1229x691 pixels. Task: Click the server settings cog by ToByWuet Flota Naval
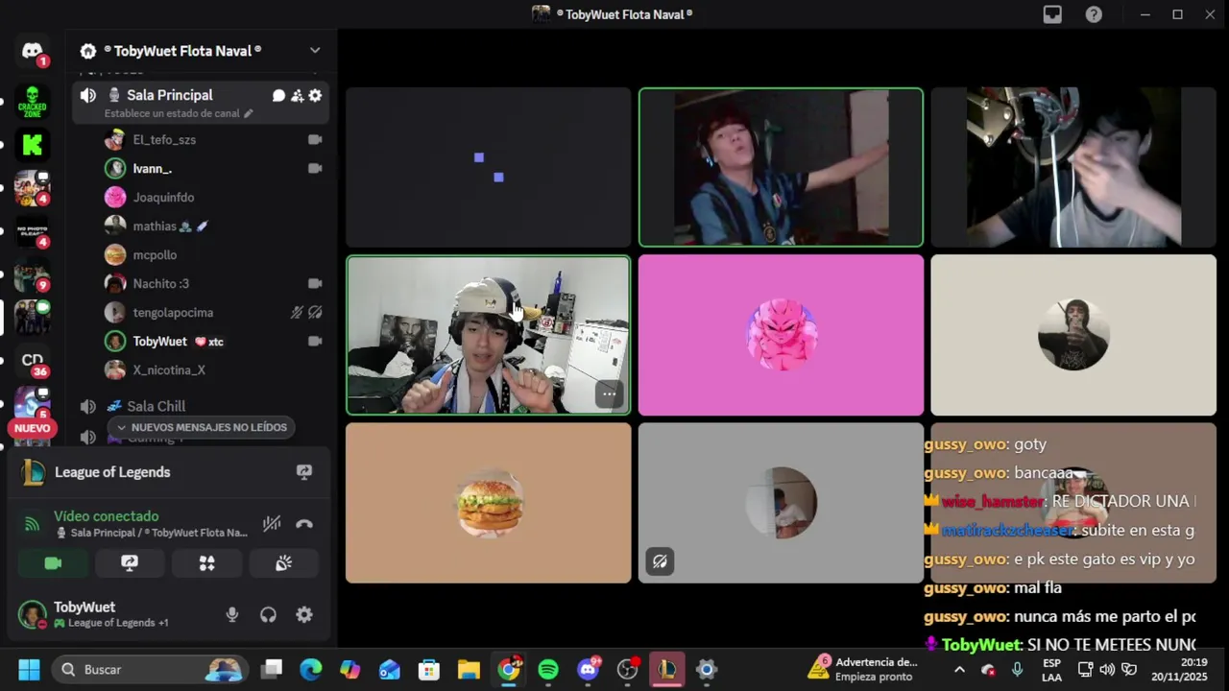coord(88,51)
